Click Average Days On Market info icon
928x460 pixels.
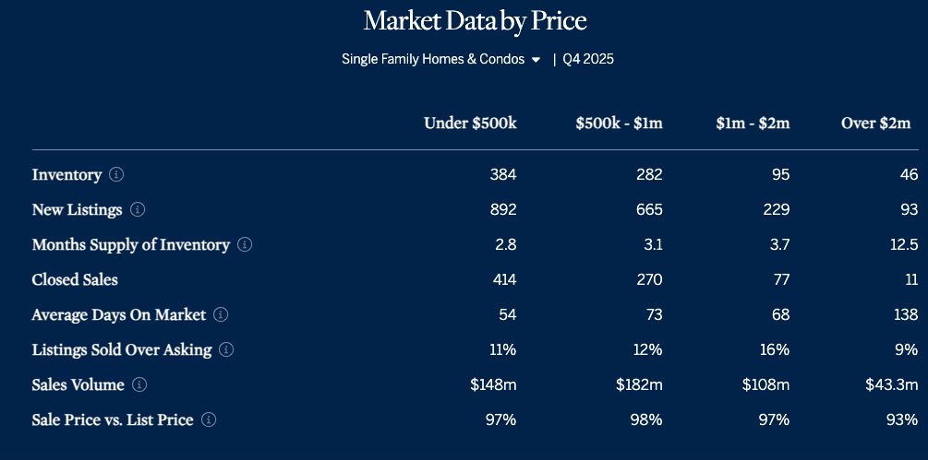click(x=221, y=314)
